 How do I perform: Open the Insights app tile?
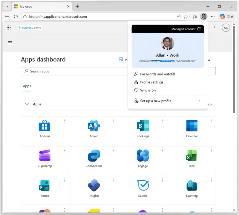click(94, 190)
